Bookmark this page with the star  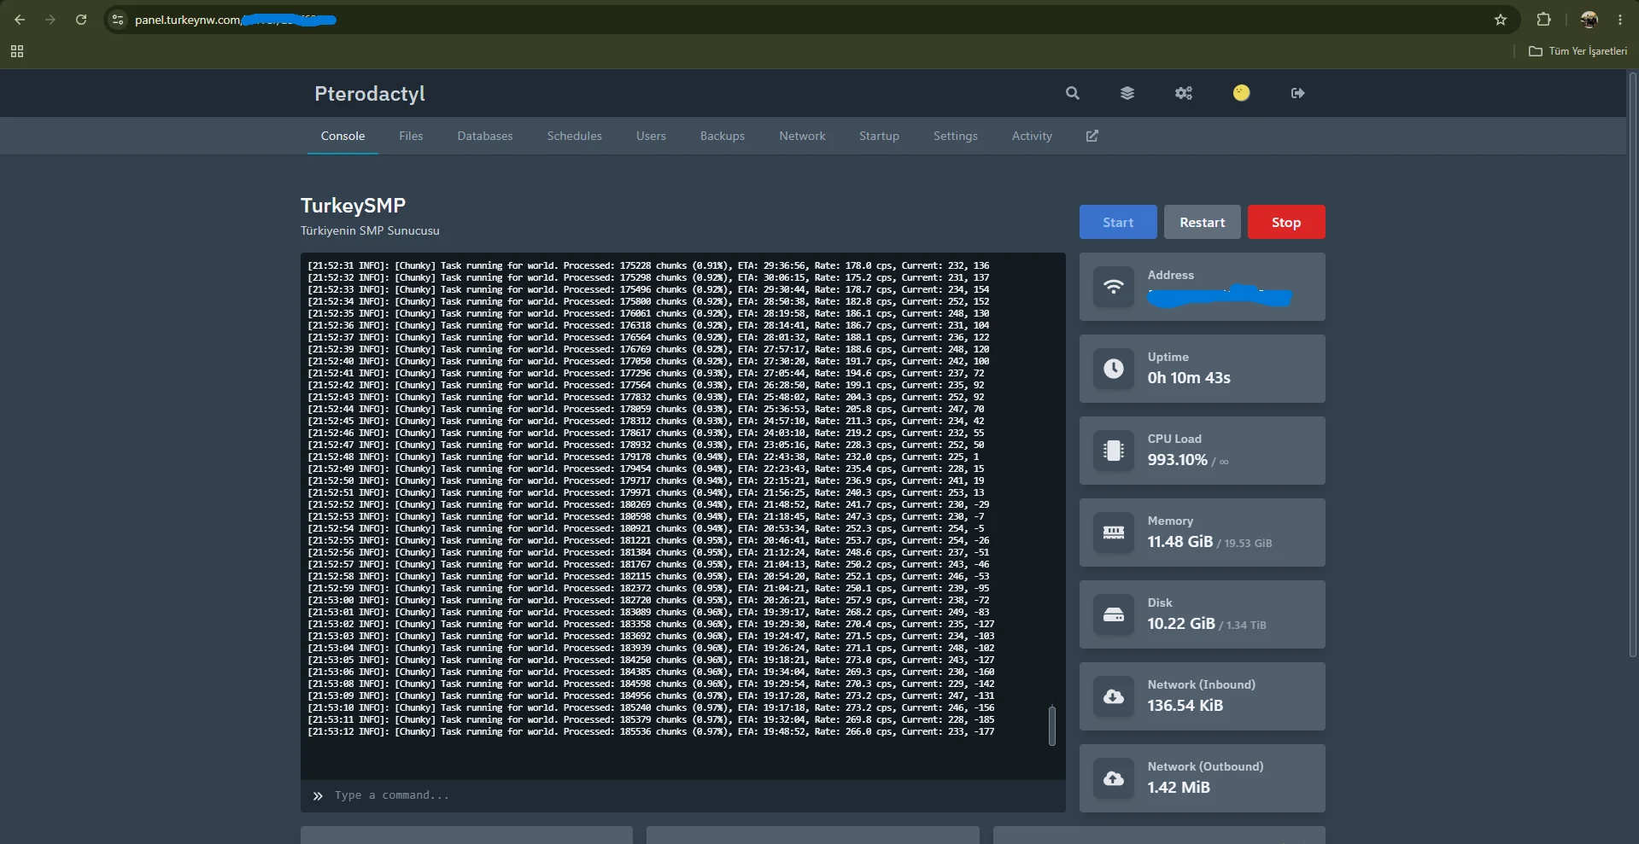click(1501, 20)
